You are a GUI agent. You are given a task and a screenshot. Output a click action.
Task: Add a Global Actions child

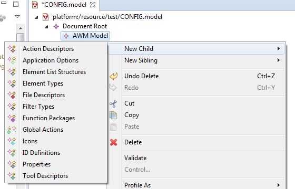point(56,130)
